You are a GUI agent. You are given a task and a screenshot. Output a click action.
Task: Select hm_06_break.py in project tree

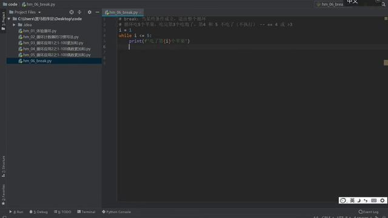point(54,61)
